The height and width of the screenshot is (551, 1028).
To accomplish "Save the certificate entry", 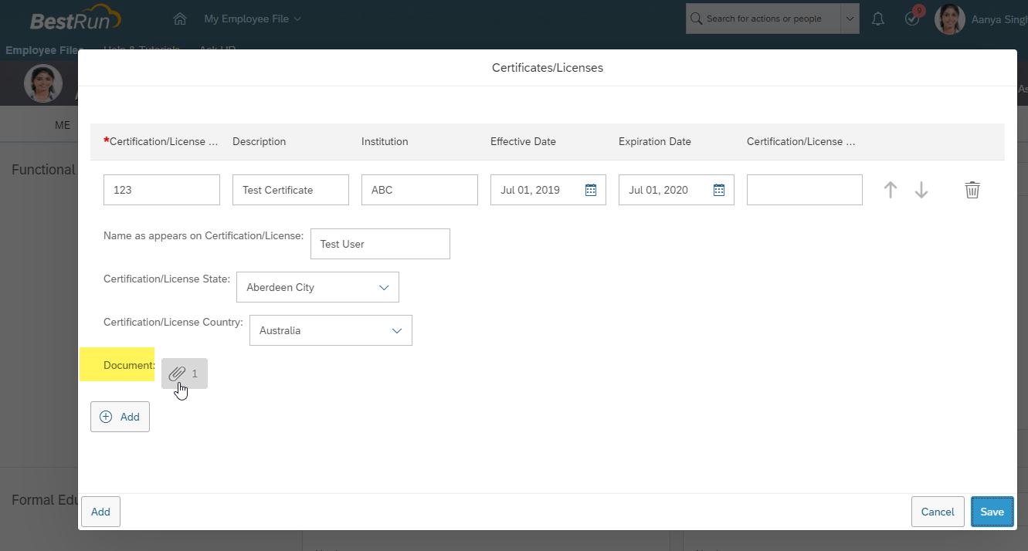I will coord(992,512).
